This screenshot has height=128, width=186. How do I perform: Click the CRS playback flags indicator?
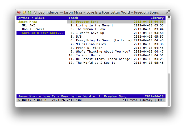[x=161, y=100]
